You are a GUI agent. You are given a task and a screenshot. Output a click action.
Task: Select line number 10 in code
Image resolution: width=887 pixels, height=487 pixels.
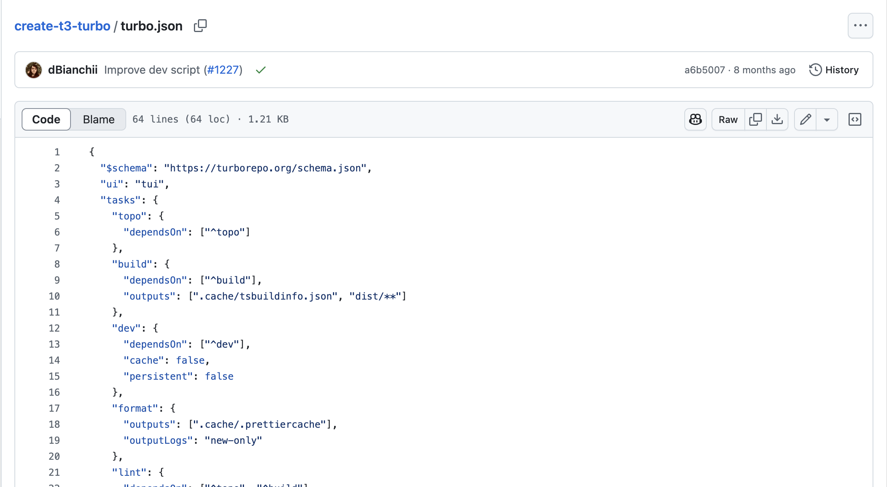pyautogui.click(x=54, y=296)
